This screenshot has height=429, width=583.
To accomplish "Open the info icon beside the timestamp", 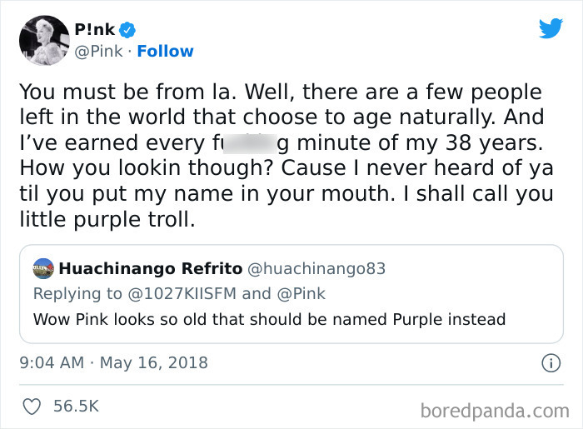I will pyautogui.click(x=550, y=363).
